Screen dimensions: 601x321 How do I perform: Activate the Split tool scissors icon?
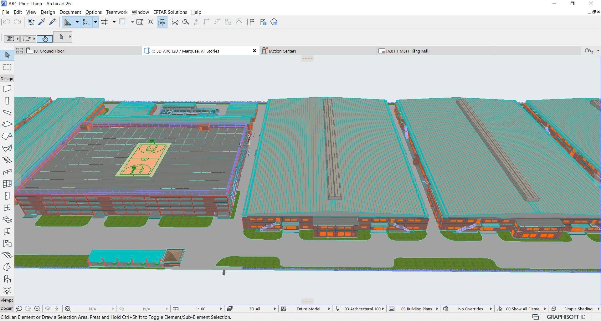[x=175, y=22]
